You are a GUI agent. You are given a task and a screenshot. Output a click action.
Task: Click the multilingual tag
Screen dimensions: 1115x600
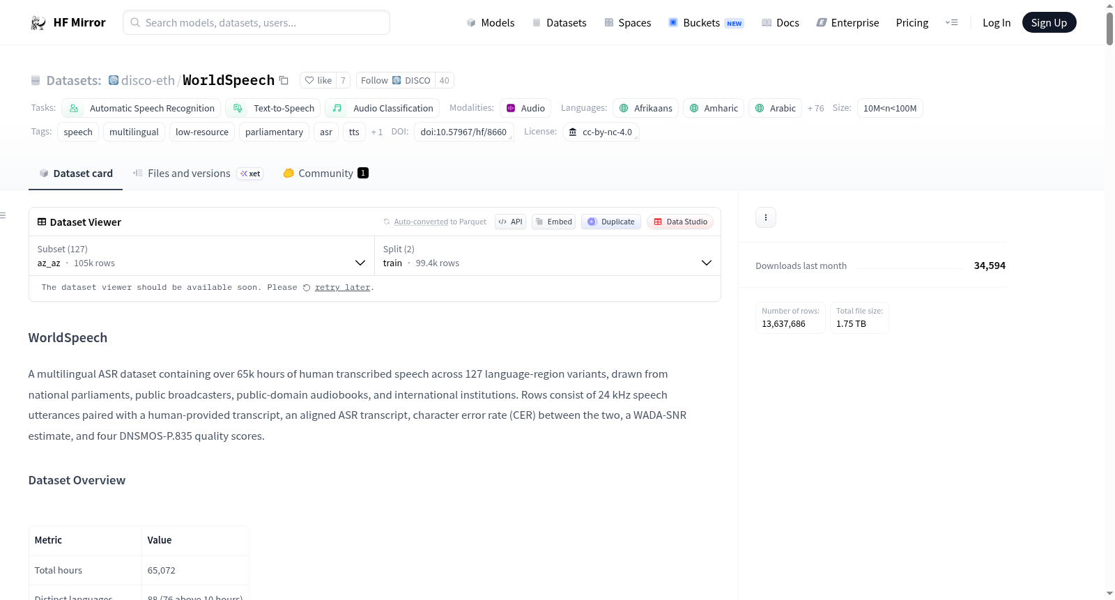click(x=134, y=132)
